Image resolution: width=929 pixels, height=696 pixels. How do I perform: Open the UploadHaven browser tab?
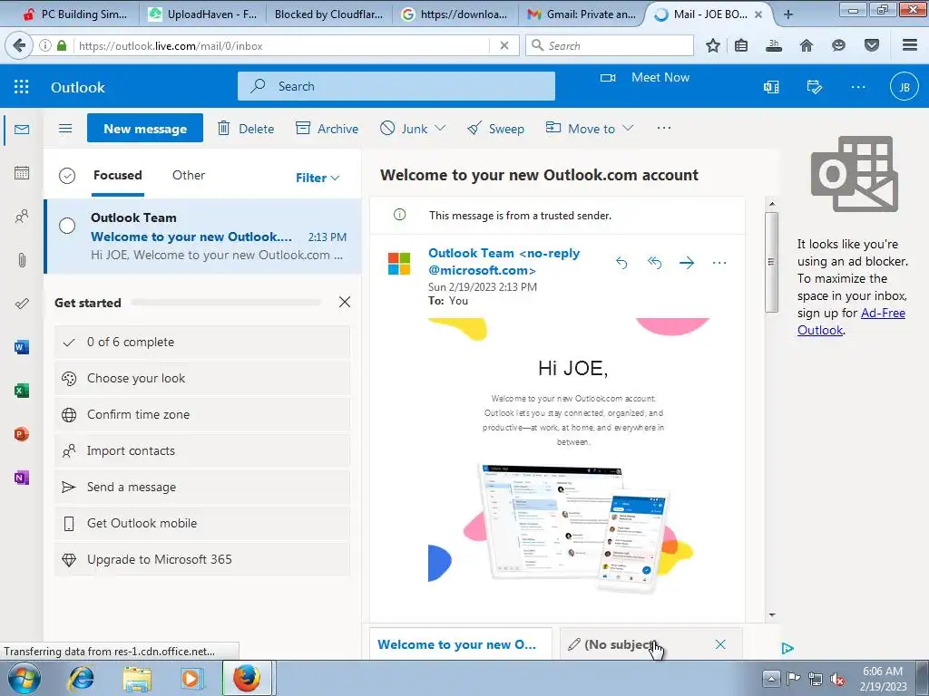(202, 14)
